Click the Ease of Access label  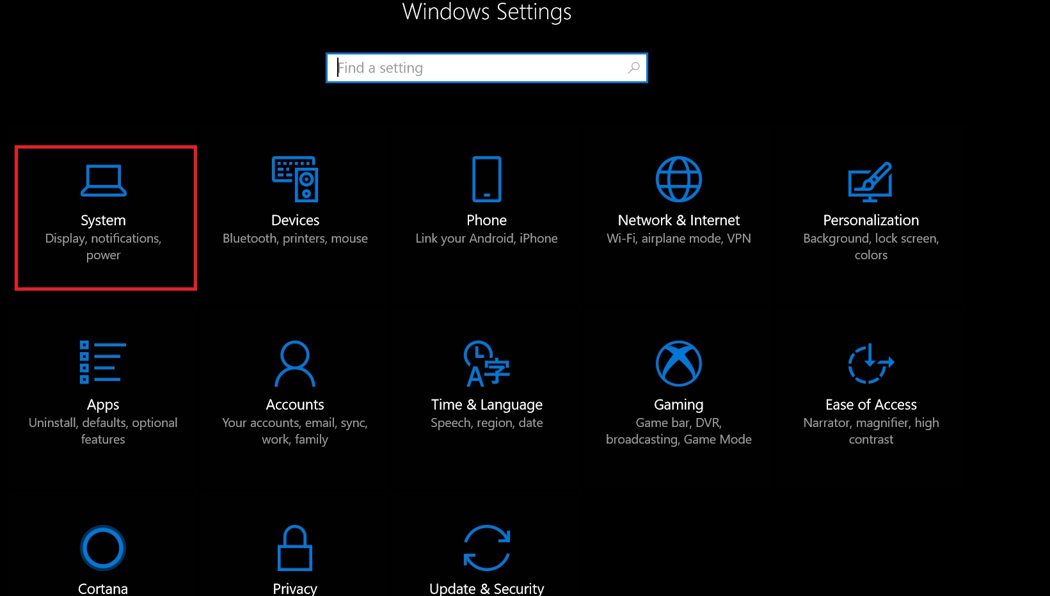(x=870, y=405)
